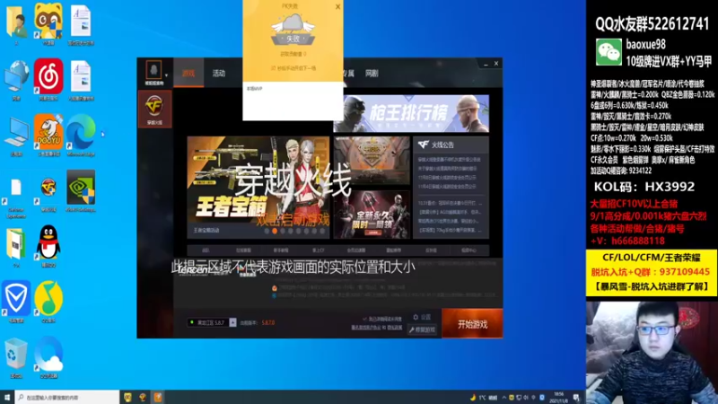Open the 网易云音乐 desktop shortcut
718x404 pixels.
pyautogui.click(x=48, y=79)
